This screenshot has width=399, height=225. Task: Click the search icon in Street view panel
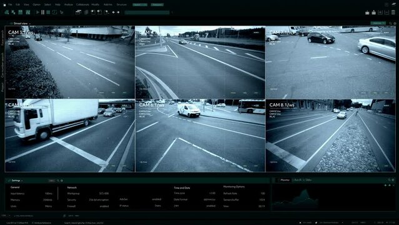pyautogui.click(x=390, y=24)
